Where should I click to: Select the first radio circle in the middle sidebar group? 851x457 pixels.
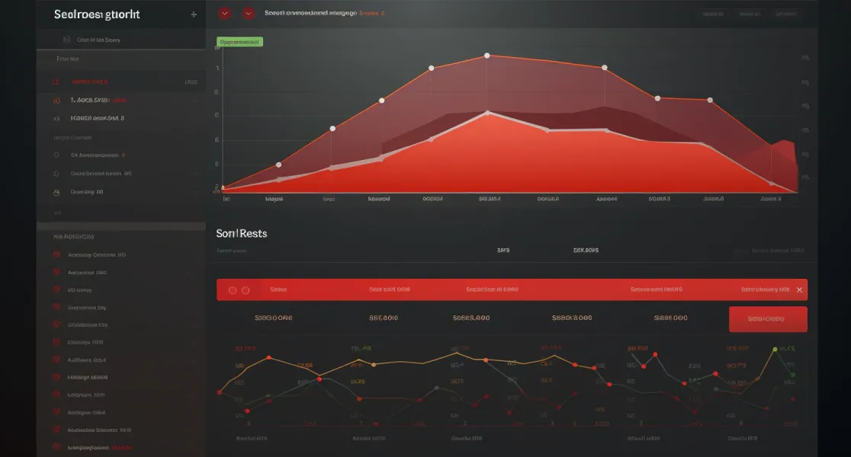pyautogui.click(x=56, y=155)
